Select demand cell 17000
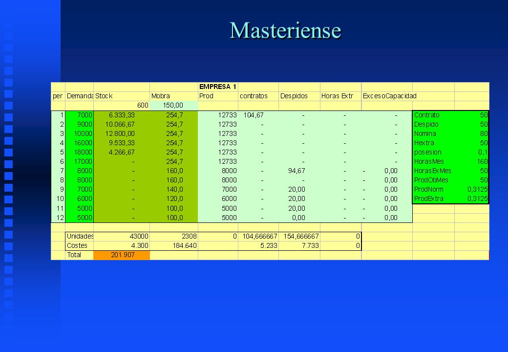Screen dimensions: 508x352 point(79,161)
